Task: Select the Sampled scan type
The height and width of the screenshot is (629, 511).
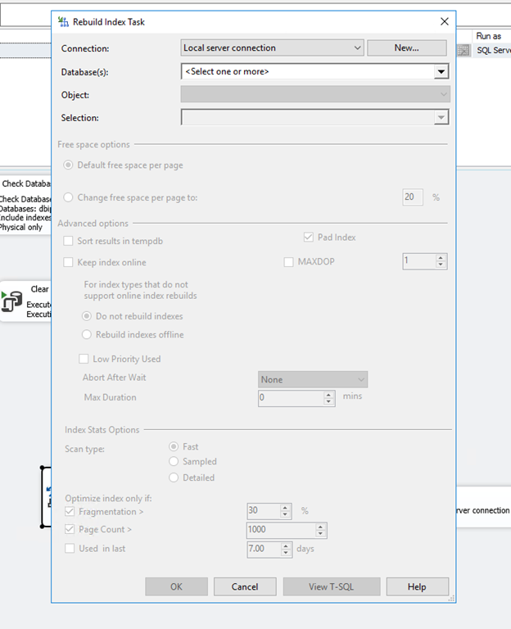Action: tap(174, 461)
